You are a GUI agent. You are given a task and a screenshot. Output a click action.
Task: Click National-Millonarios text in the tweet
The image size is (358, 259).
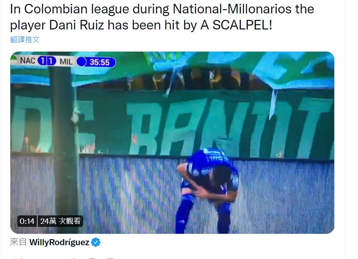coord(232,9)
